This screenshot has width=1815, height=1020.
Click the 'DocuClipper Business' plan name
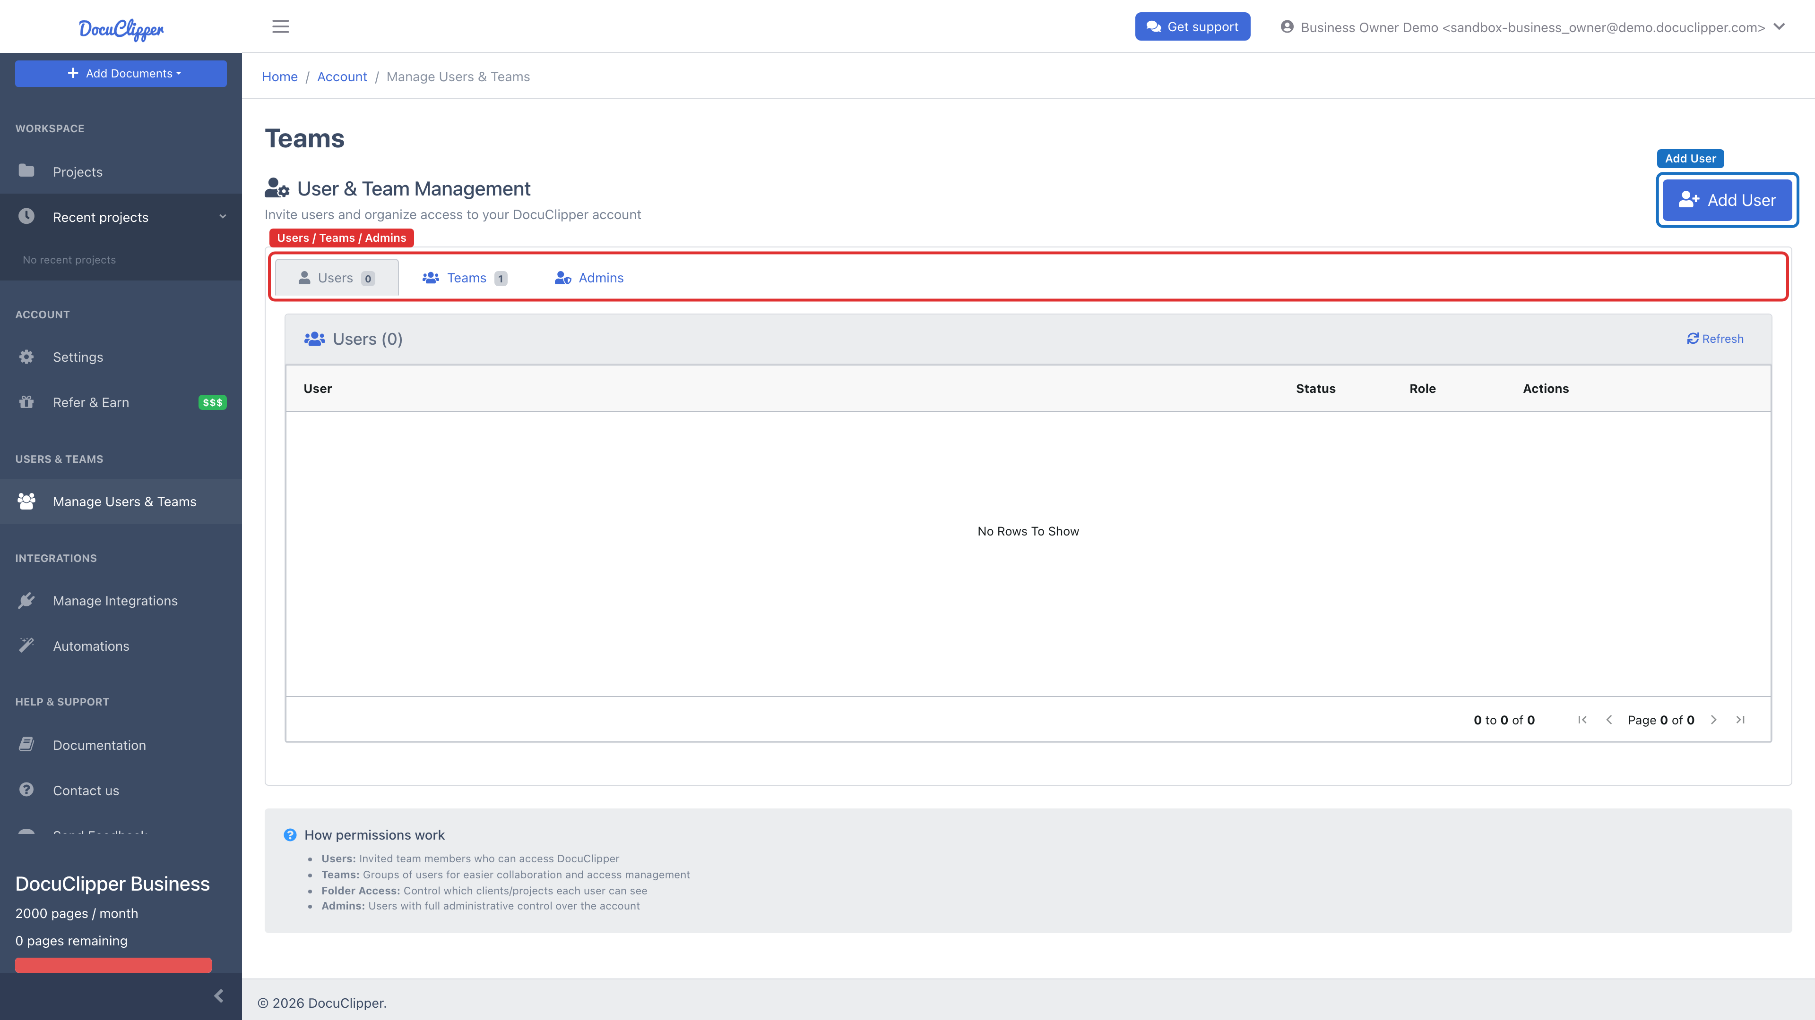coord(113,884)
